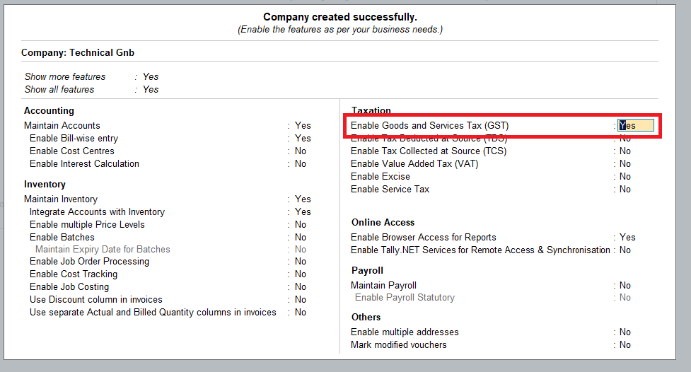Enable Interest Calculation option
691x372 pixels.
click(x=301, y=163)
